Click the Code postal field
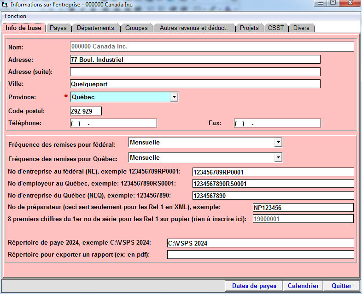This screenshot has height=294, width=362. coord(86,111)
